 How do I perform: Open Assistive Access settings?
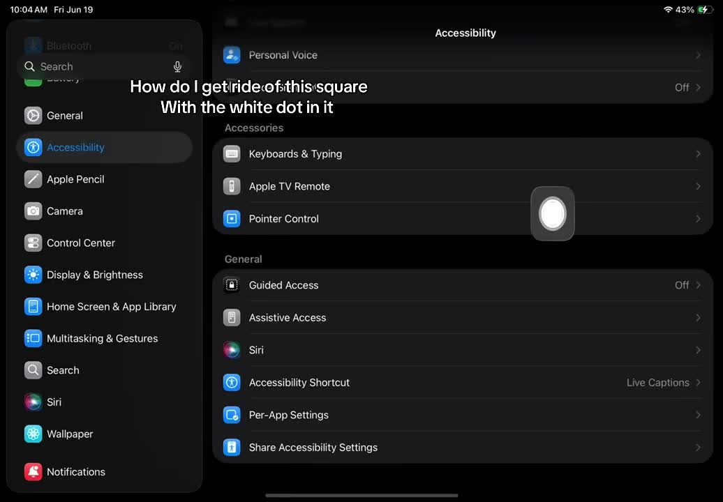[x=463, y=318]
